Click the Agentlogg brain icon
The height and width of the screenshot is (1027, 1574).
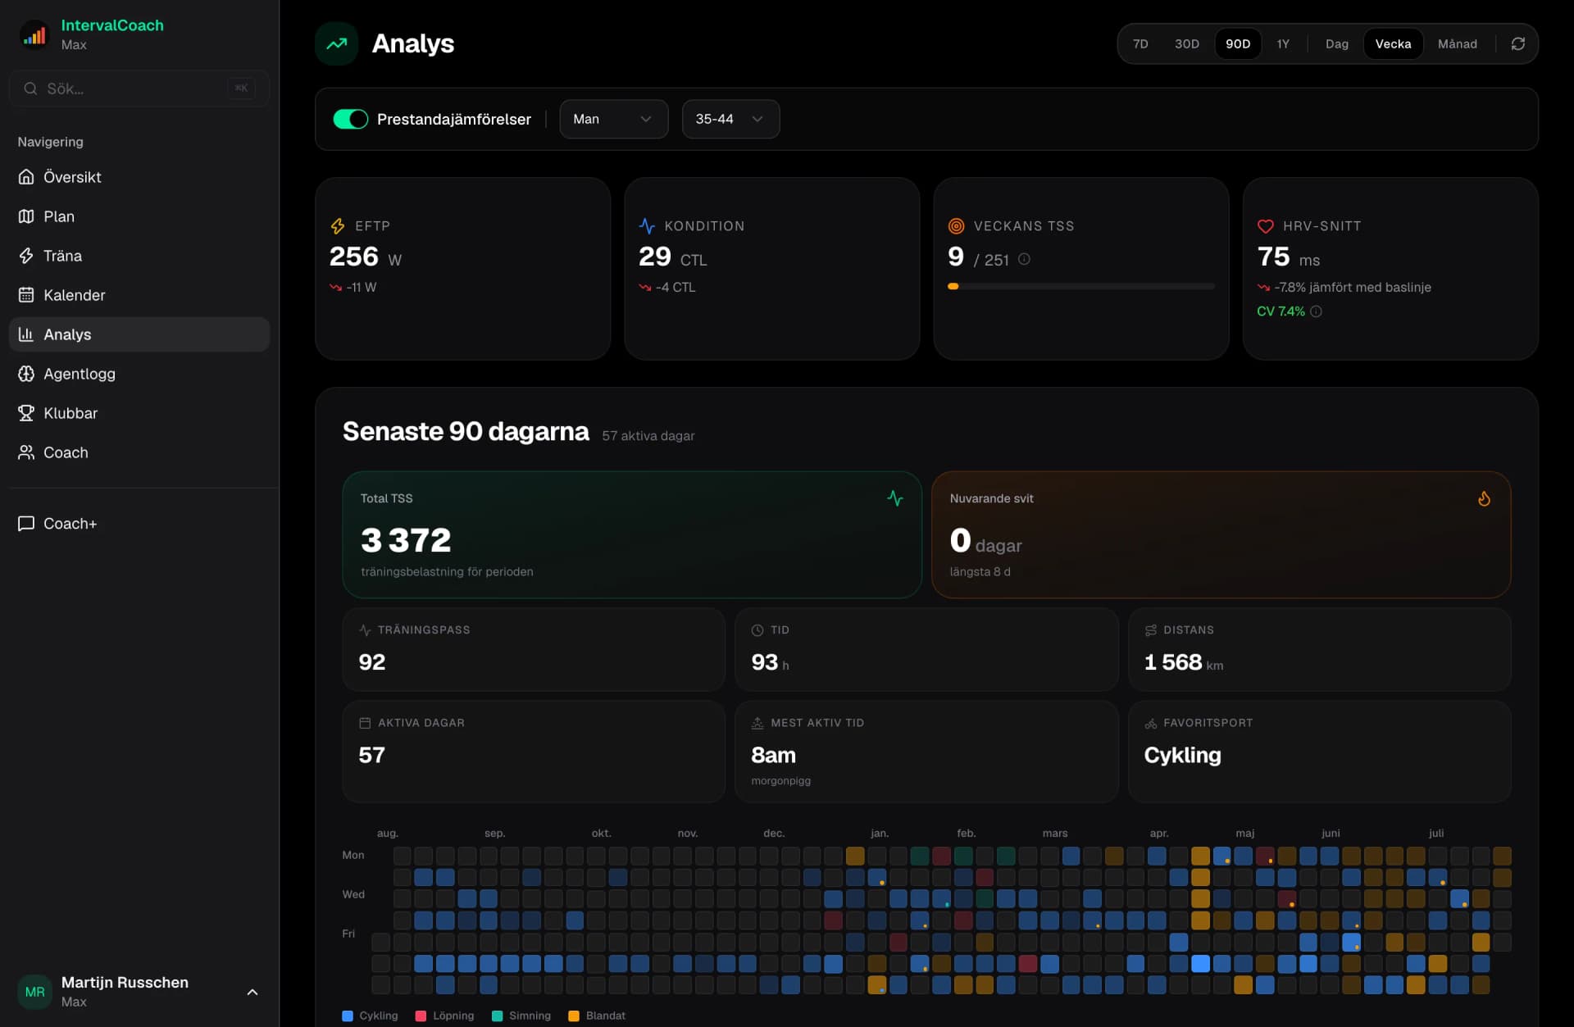pos(26,374)
